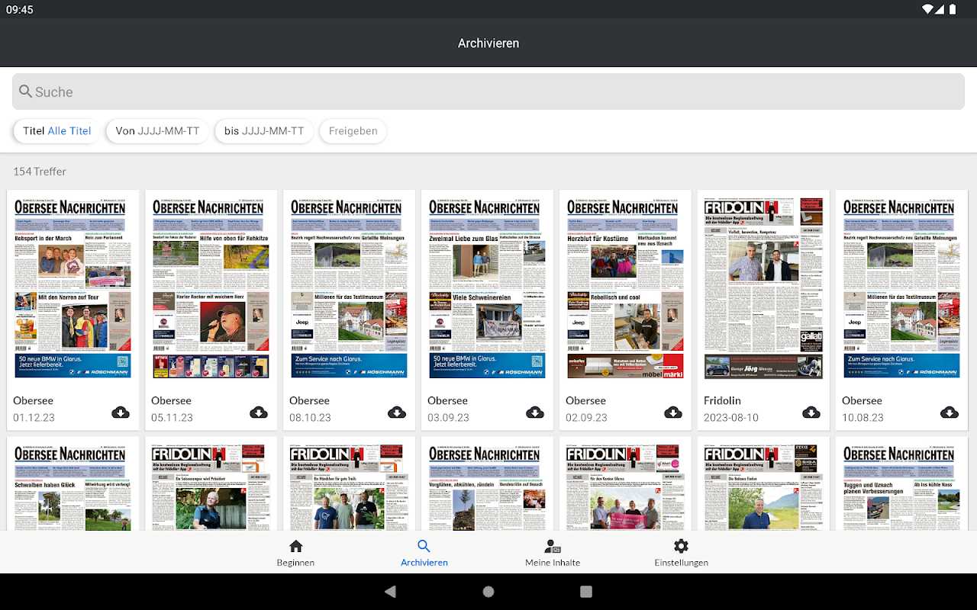Switch to the Beginnen tab

[295, 553]
